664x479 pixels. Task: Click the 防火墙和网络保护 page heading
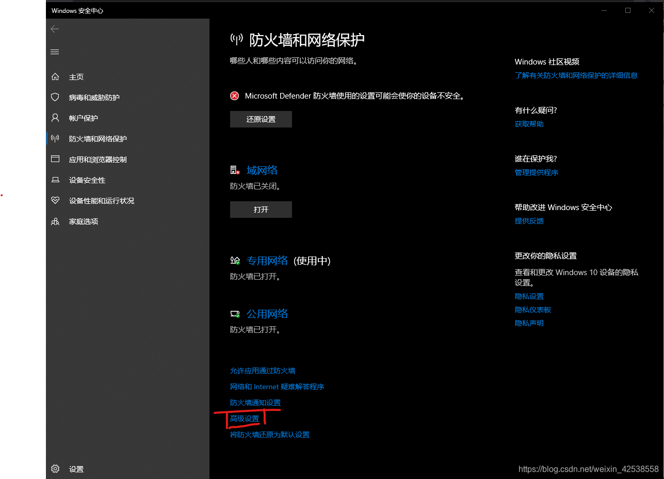point(307,40)
